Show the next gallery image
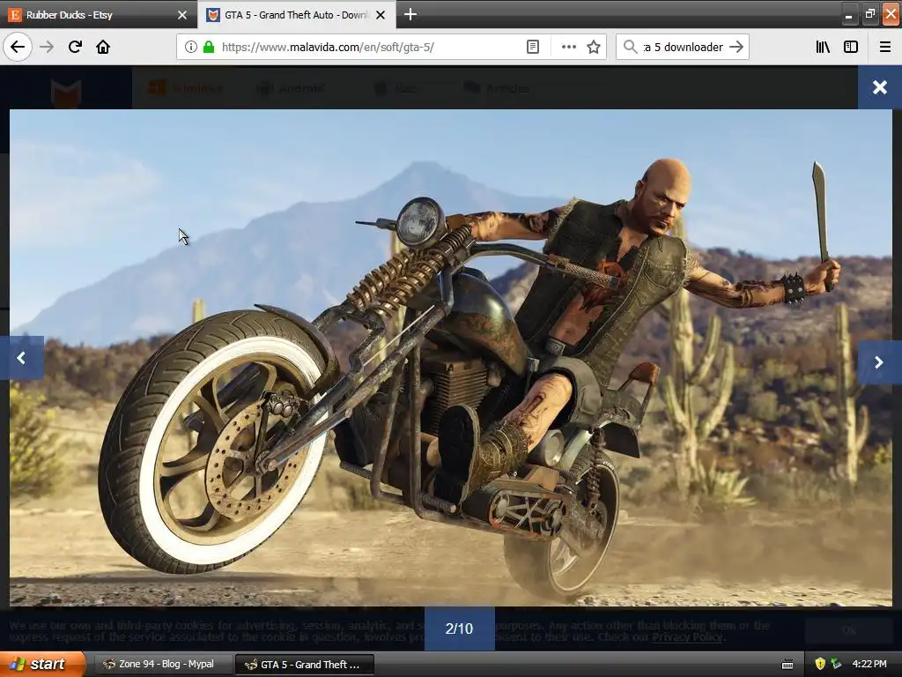 point(879,362)
